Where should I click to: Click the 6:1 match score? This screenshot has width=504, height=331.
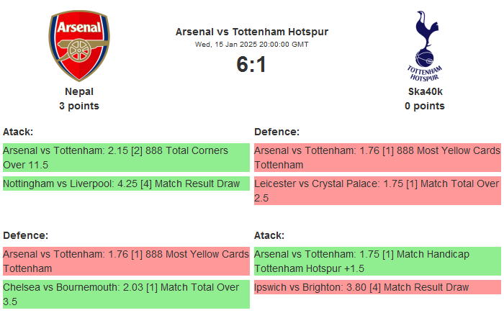point(251,65)
